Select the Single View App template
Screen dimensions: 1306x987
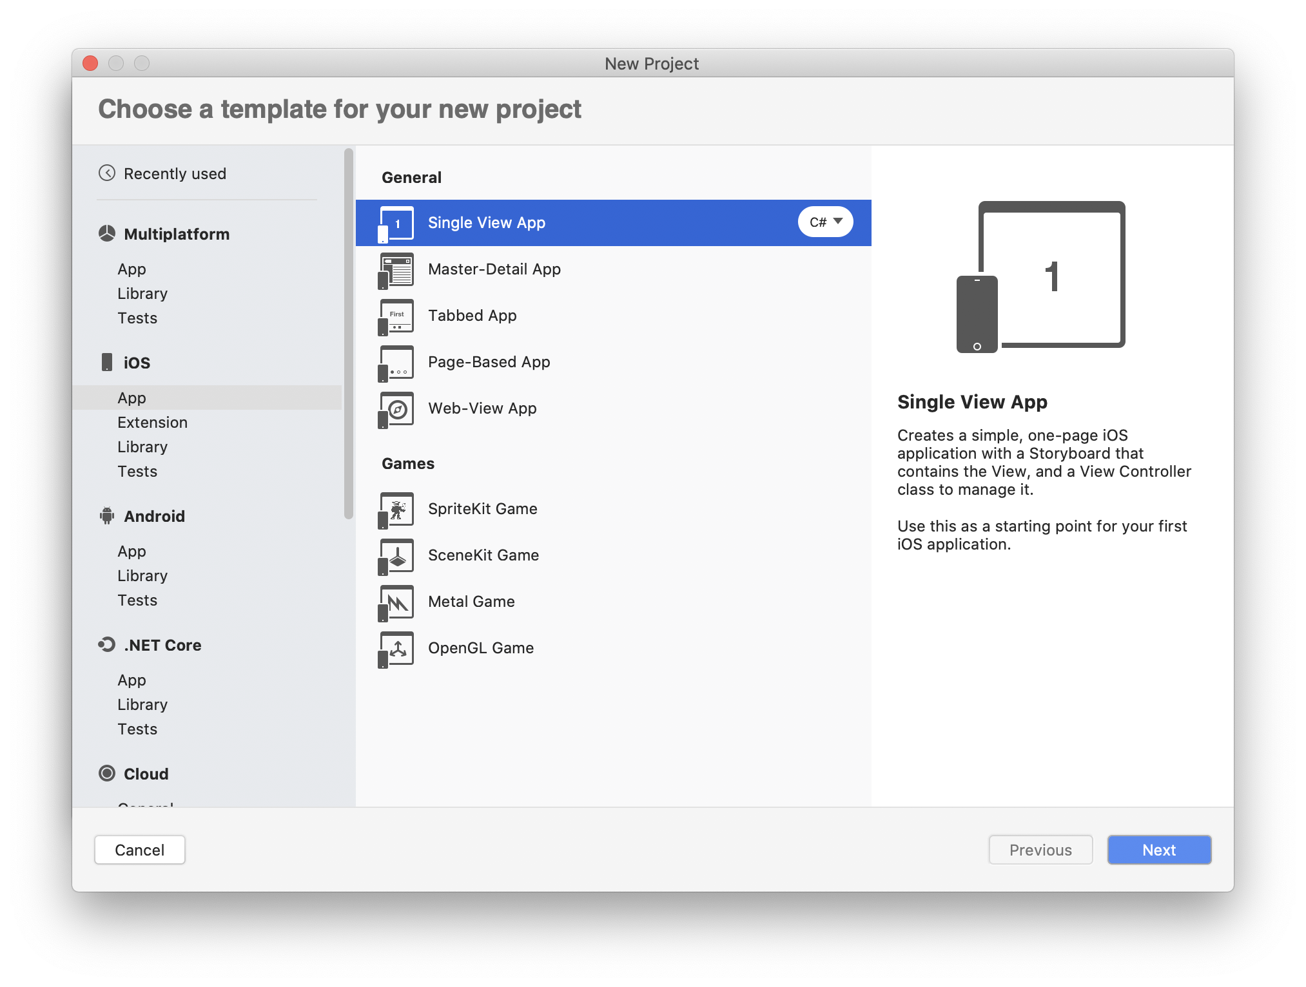tap(612, 222)
